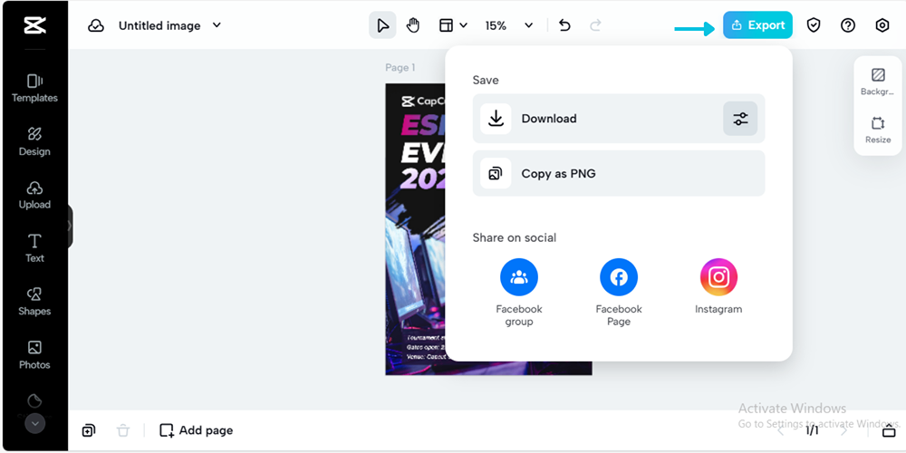Open the Resize tool
The height and width of the screenshot is (453, 906).
878,130
